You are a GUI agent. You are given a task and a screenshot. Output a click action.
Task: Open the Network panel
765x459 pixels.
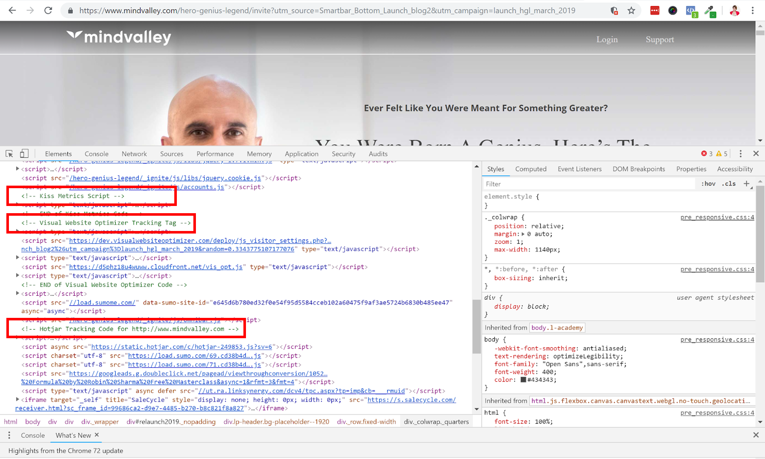click(134, 154)
